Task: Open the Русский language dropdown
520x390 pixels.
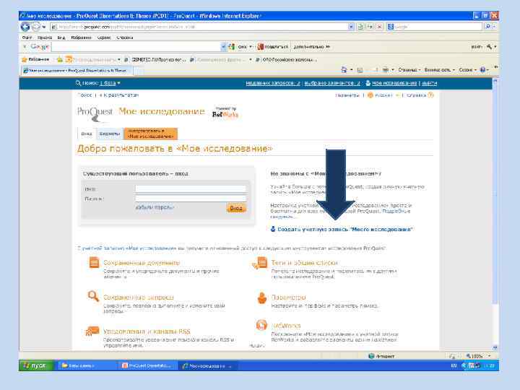Action: [x=383, y=95]
